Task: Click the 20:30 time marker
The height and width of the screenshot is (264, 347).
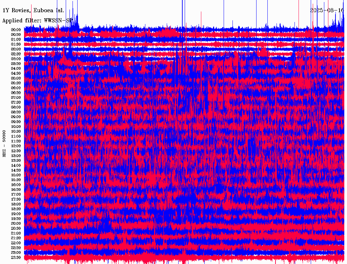Action: (16, 228)
